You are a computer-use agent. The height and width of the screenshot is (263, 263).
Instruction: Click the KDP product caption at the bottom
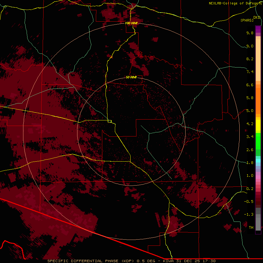point(131,261)
